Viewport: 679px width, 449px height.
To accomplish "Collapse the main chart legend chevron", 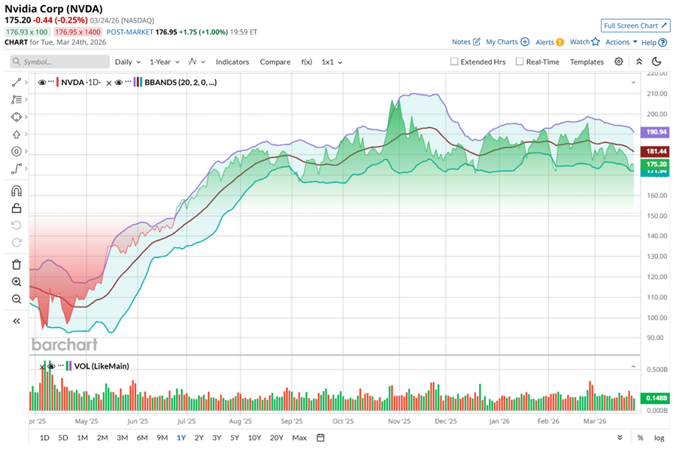I will 633,82.
